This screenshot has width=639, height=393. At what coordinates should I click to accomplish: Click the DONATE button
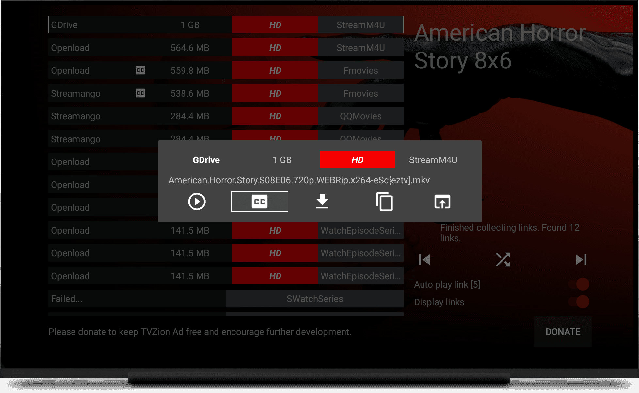pyautogui.click(x=563, y=332)
